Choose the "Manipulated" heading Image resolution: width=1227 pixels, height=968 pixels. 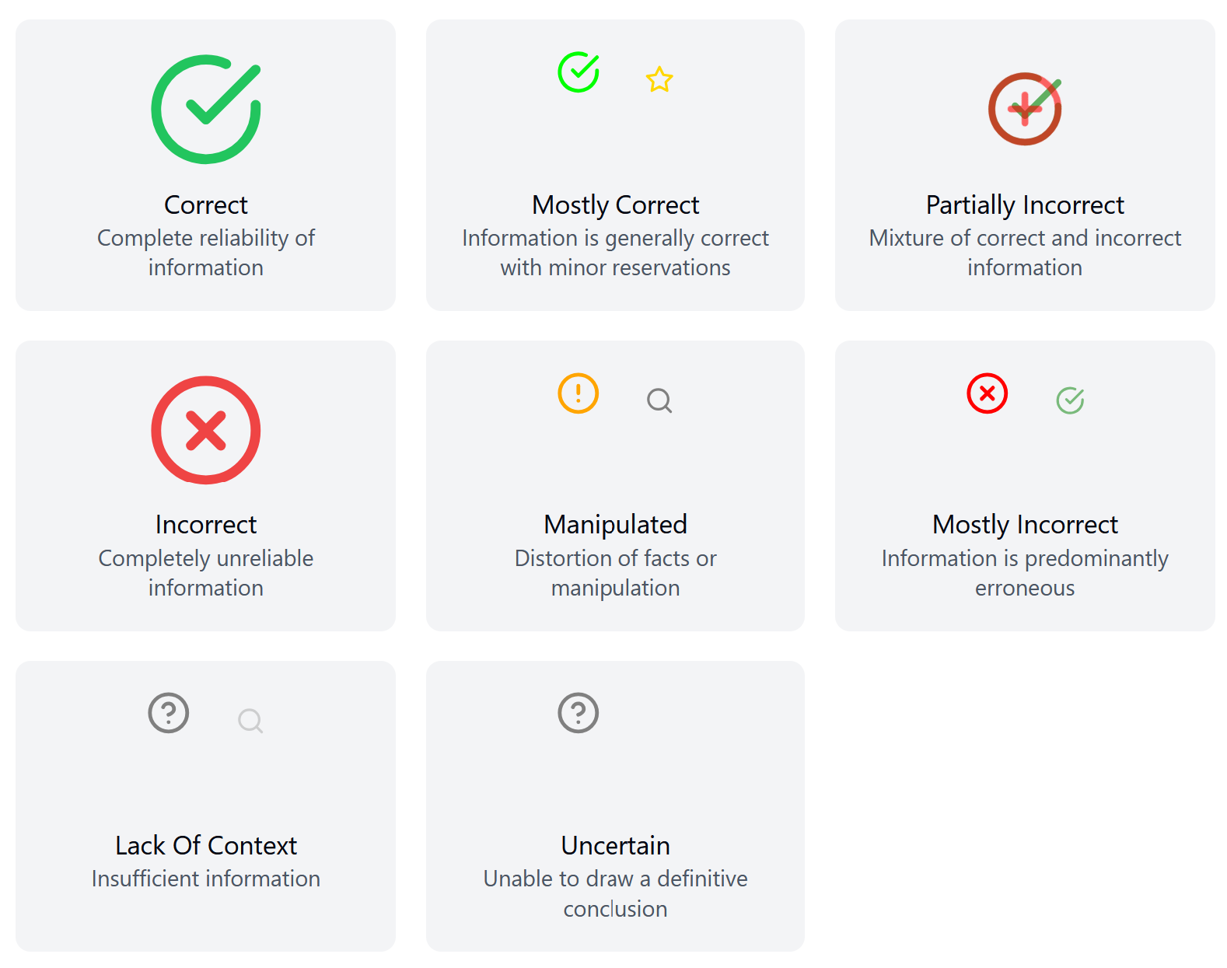click(x=616, y=525)
